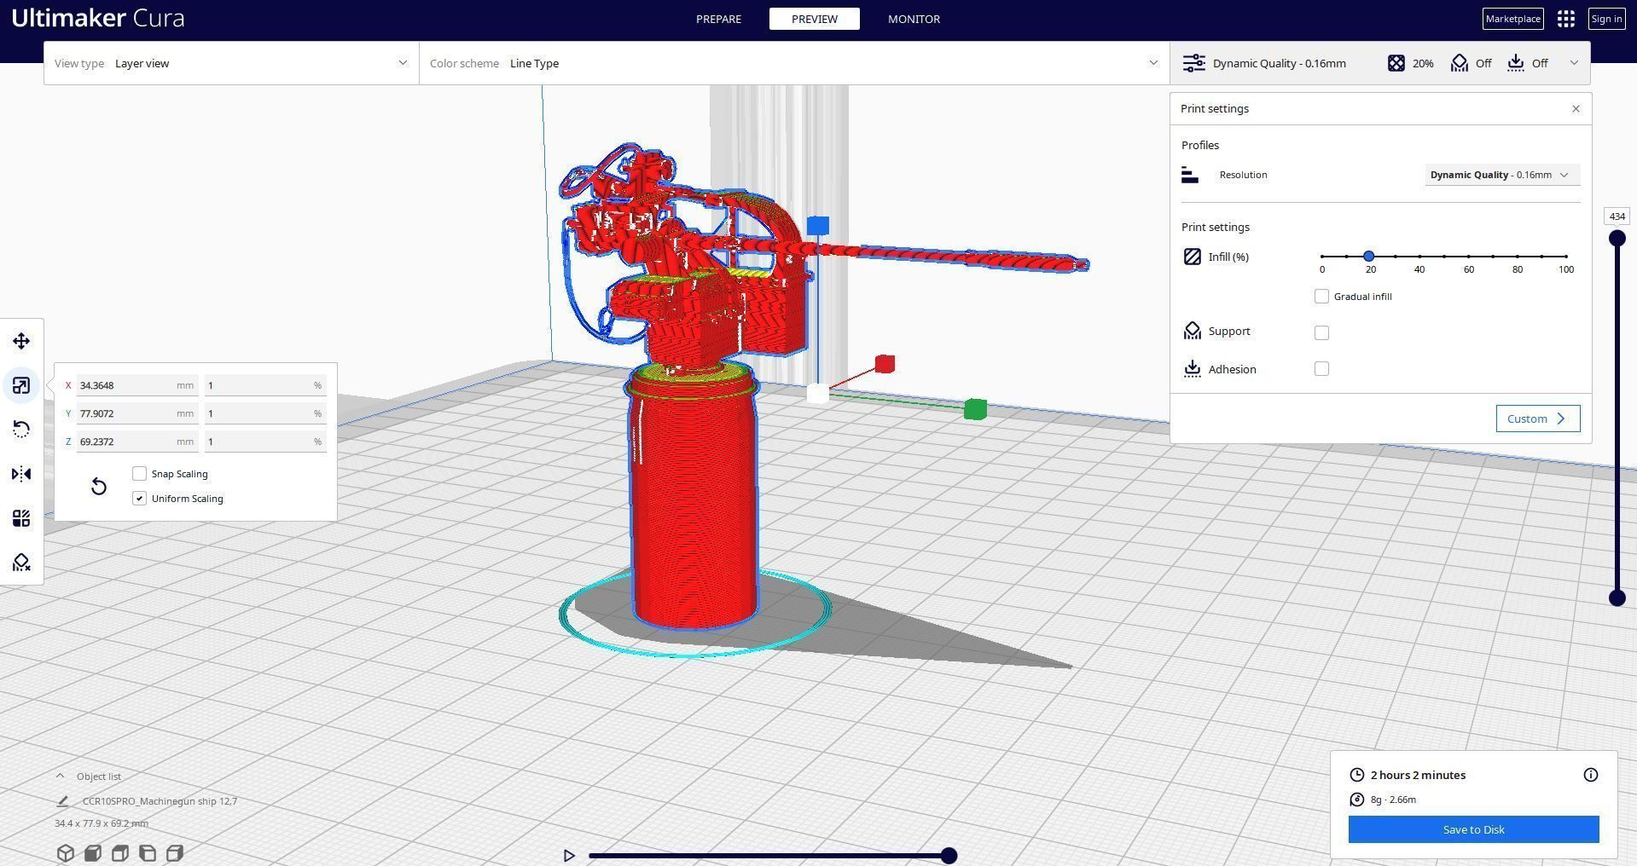This screenshot has width=1637, height=866.
Task: Click the layer number 434 field
Action: 1617,216
